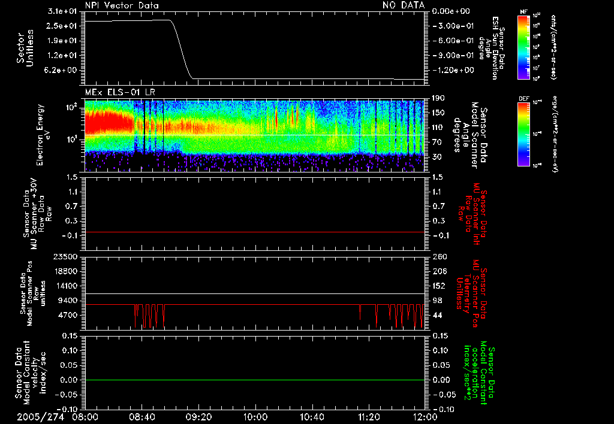Click the NF color scale bar

[x=523, y=47]
